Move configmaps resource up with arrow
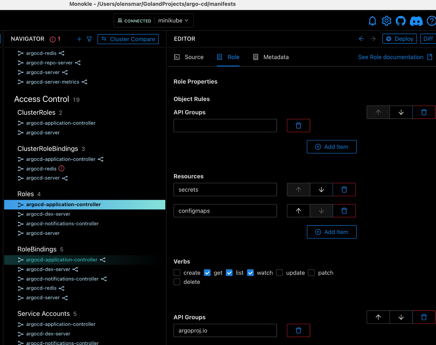 (x=298, y=211)
